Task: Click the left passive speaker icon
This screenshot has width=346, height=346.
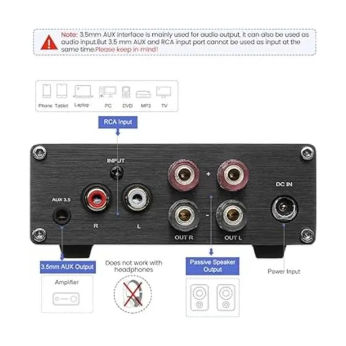Action: click(x=200, y=298)
